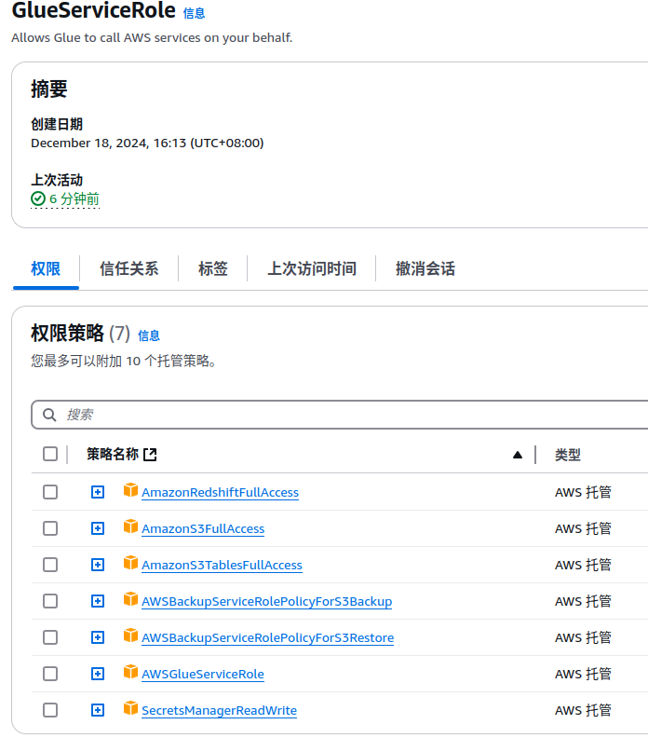The image size is (648, 738).
Task: Open the AmazonS3TablesFullAccess policy link
Action: (x=222, y=565)
